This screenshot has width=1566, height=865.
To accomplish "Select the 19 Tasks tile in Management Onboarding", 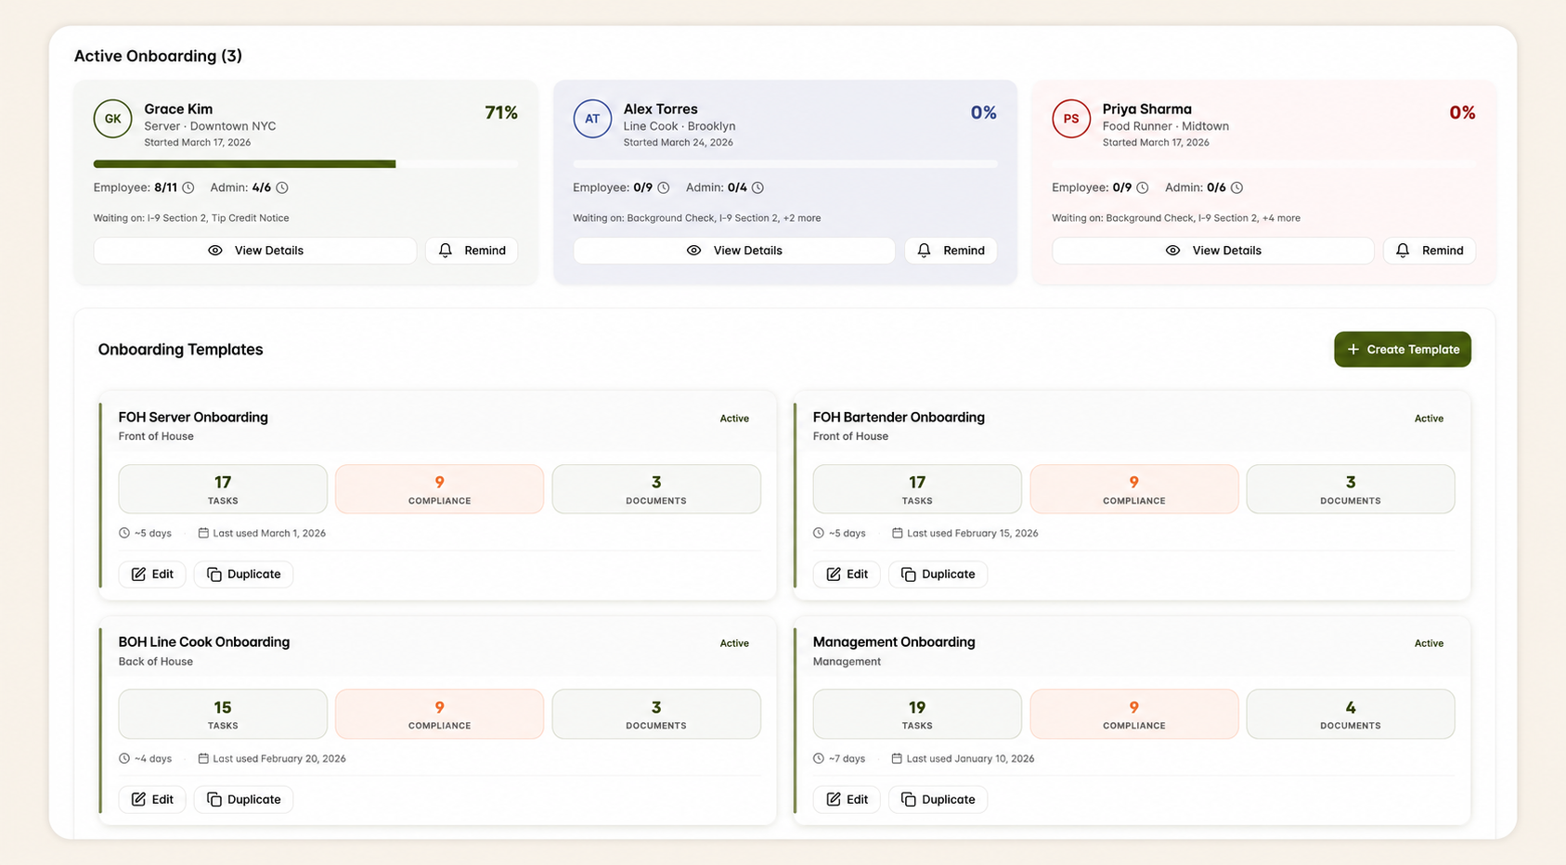I will [917, 714].
